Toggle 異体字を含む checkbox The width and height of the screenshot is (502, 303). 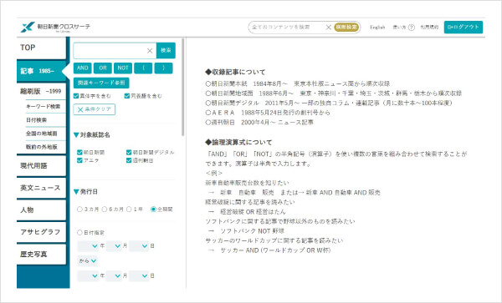coord(76,96)
